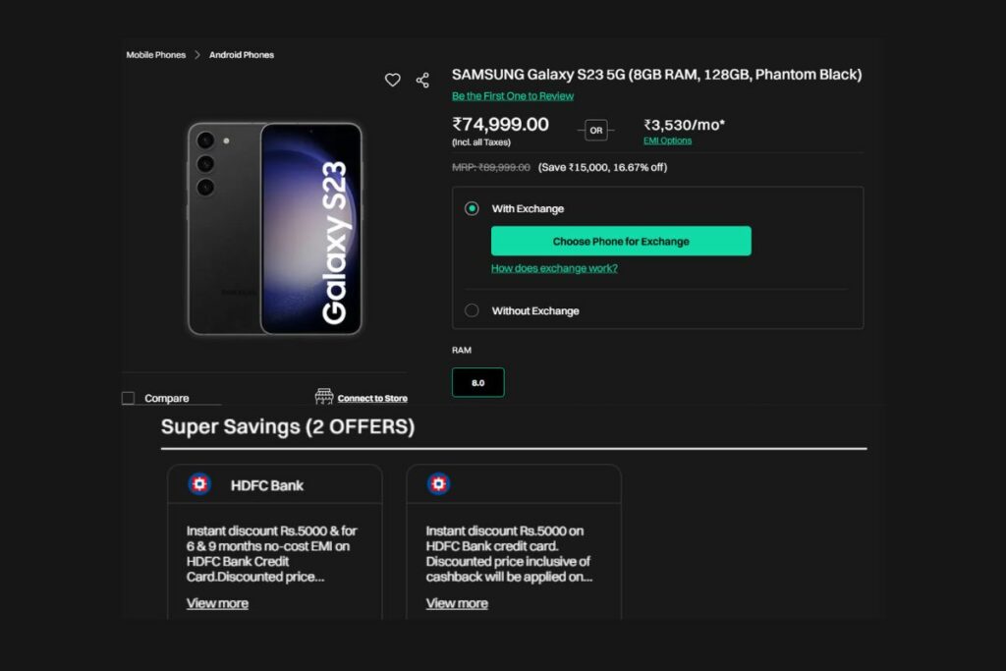The width and height of the screenshot is (1006, 671).
Task: Expand View more on first HDFC offer
Action: [x=217, y=603]
